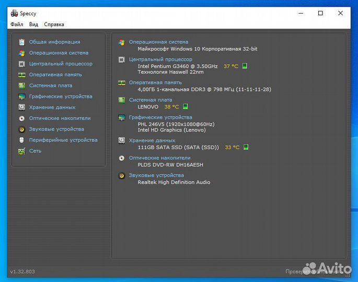Select Оптические накопители in the sidebar

[x=60, y=118]
